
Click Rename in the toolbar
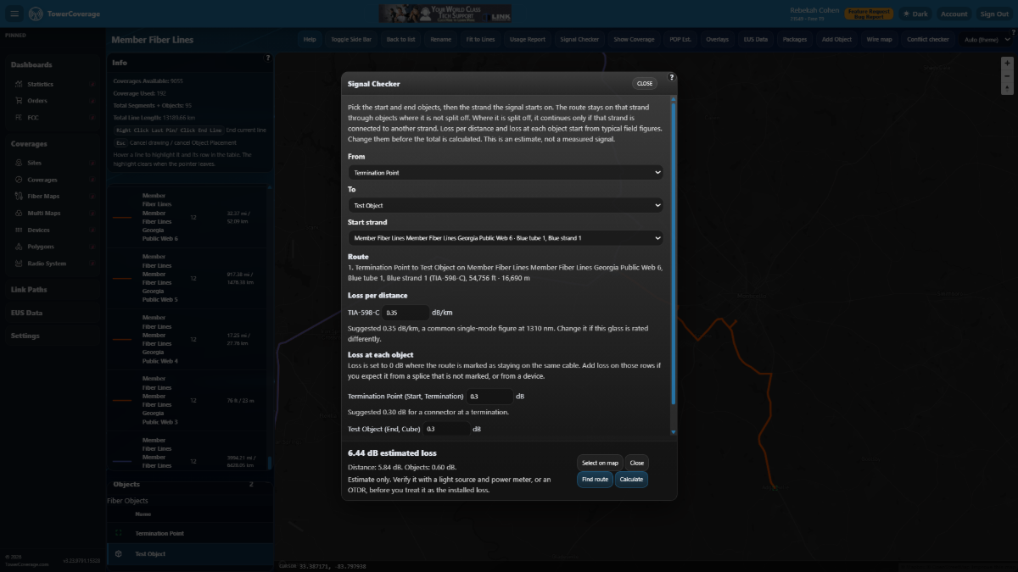440,39
